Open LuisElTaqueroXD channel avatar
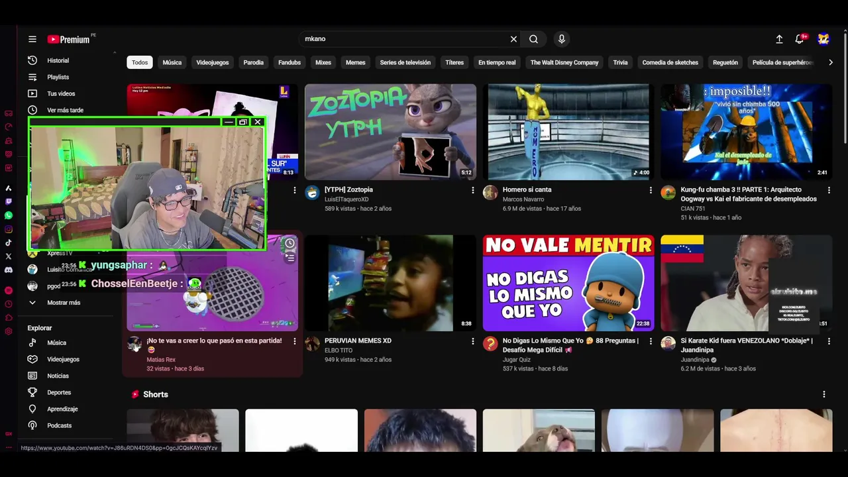Image resolution: width=848 pixels, height=477 pixels. coord(312,193)
